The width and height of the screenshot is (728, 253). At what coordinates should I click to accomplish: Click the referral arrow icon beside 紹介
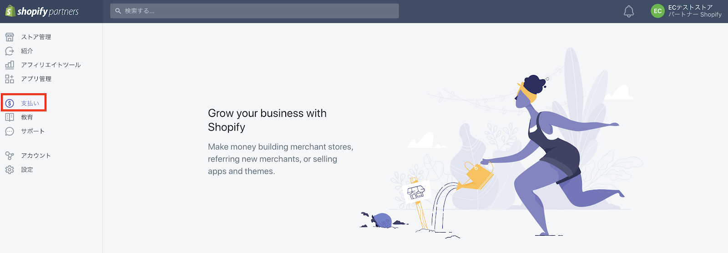coord(10,51)
